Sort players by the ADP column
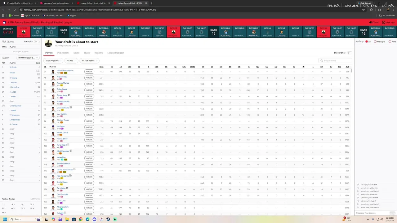Screen dimensions: 397x223 (x=347, y=67)
